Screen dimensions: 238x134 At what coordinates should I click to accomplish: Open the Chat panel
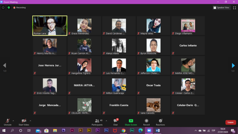[x=115, y=122]
